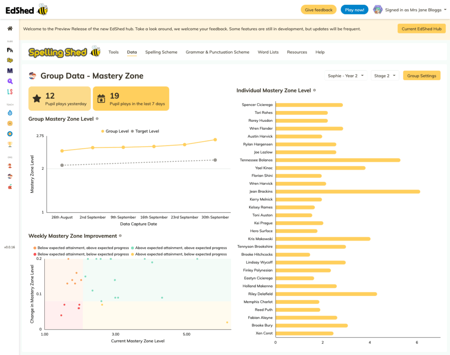Open the 'Sophie - Year 2' group dropdown
The image size is (450, 355).
click(346, 76)
